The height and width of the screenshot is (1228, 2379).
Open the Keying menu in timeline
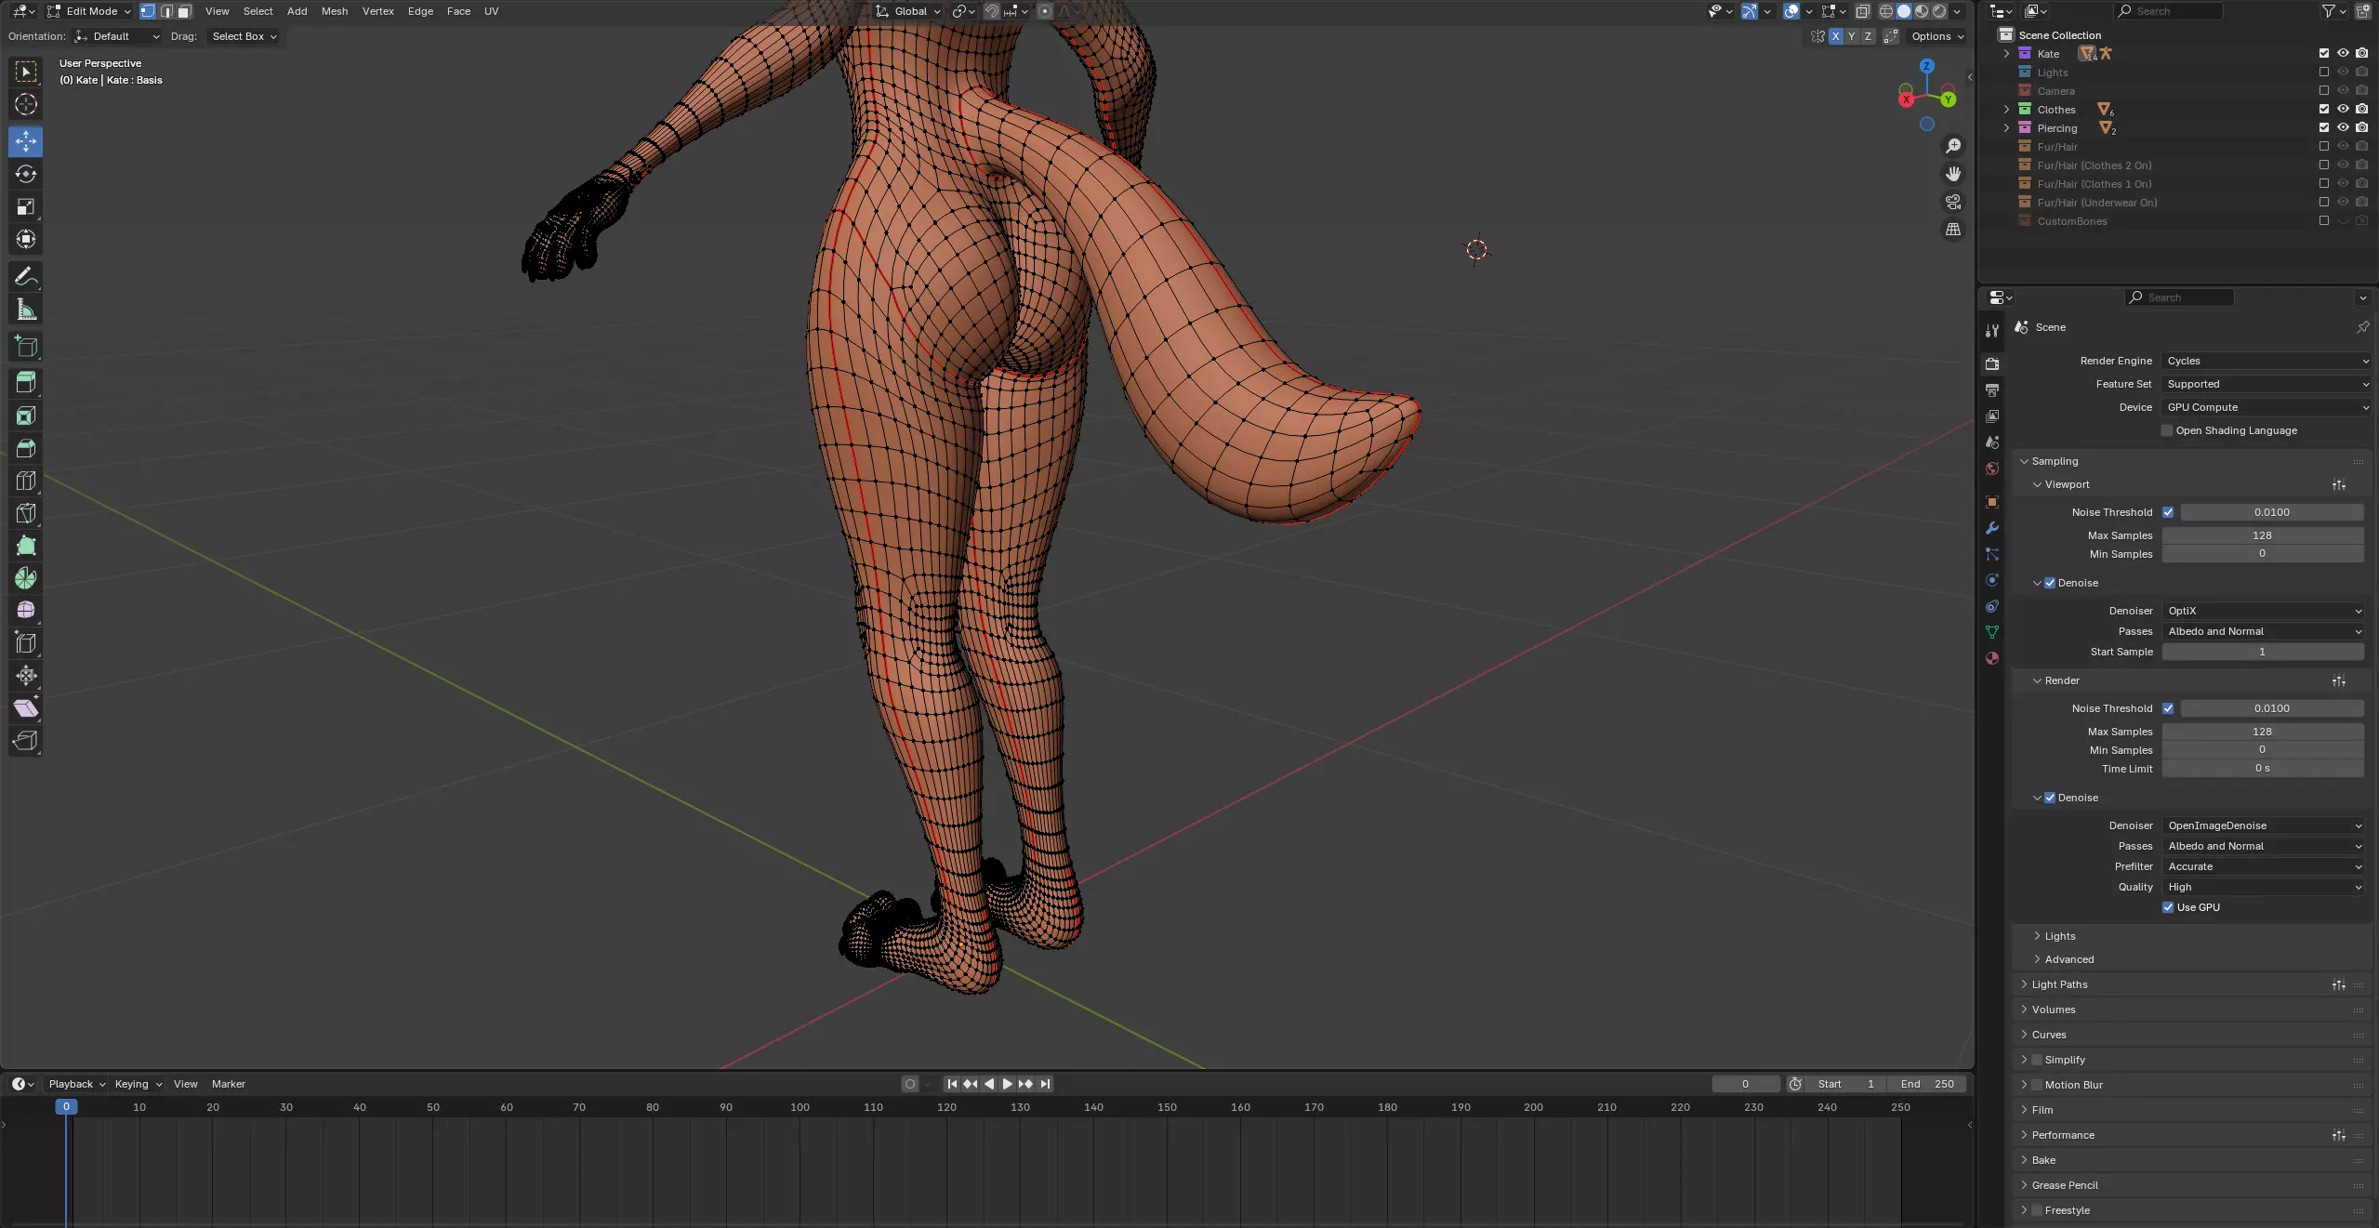[x=138, y=1084]
